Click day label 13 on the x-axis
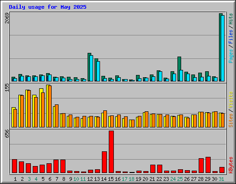The height and width of the screenshot is (184, 236). click(97, 179)
